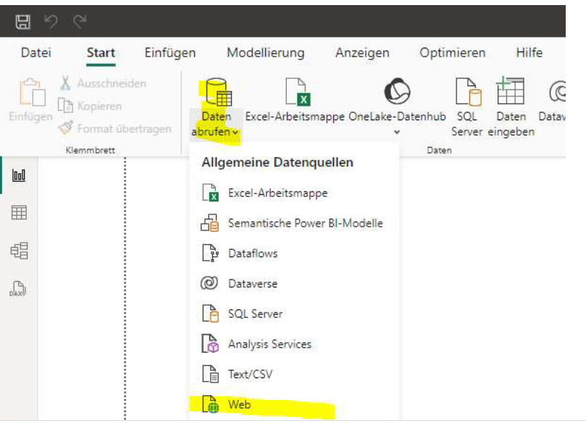The image size is (586, 423).
Task: Switch to the Modellierung tab
Action: tap(266, 53)
